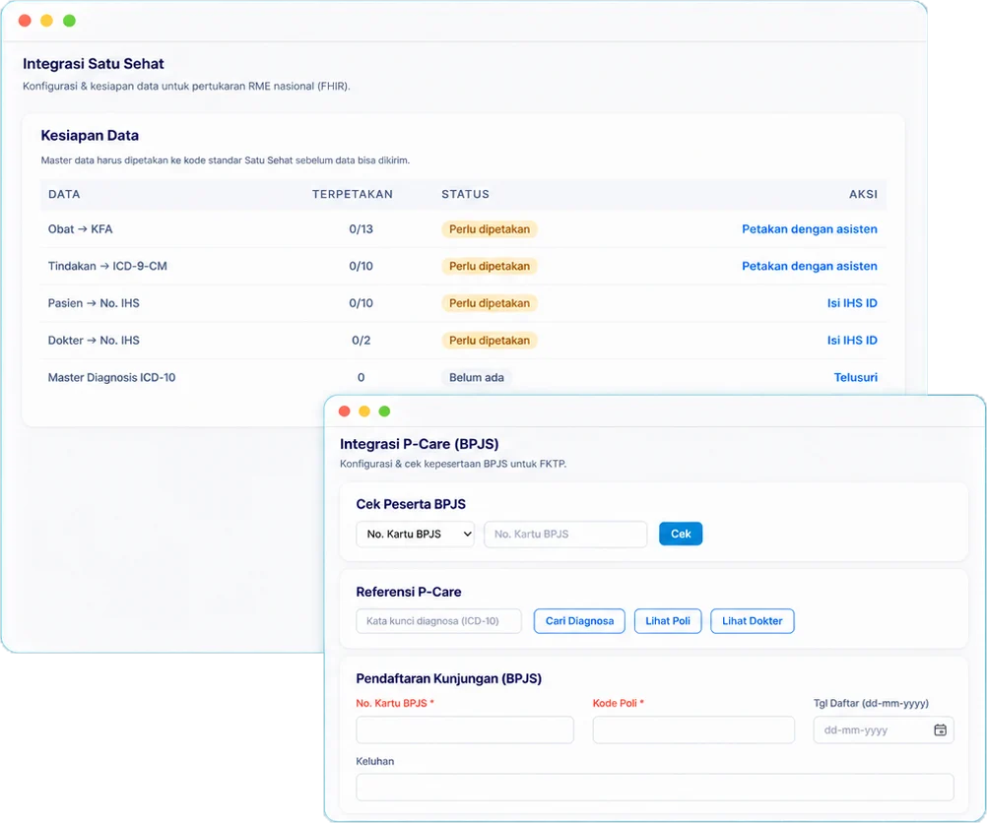This screenshot has height=823, width=987.
Task: Click Perlu dipetakan badge in Pasien row
Action: pyautogui.click(x=490, y=303)
